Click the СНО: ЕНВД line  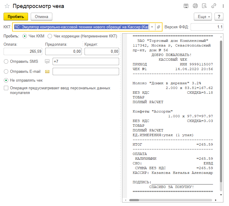pos(173,163)
